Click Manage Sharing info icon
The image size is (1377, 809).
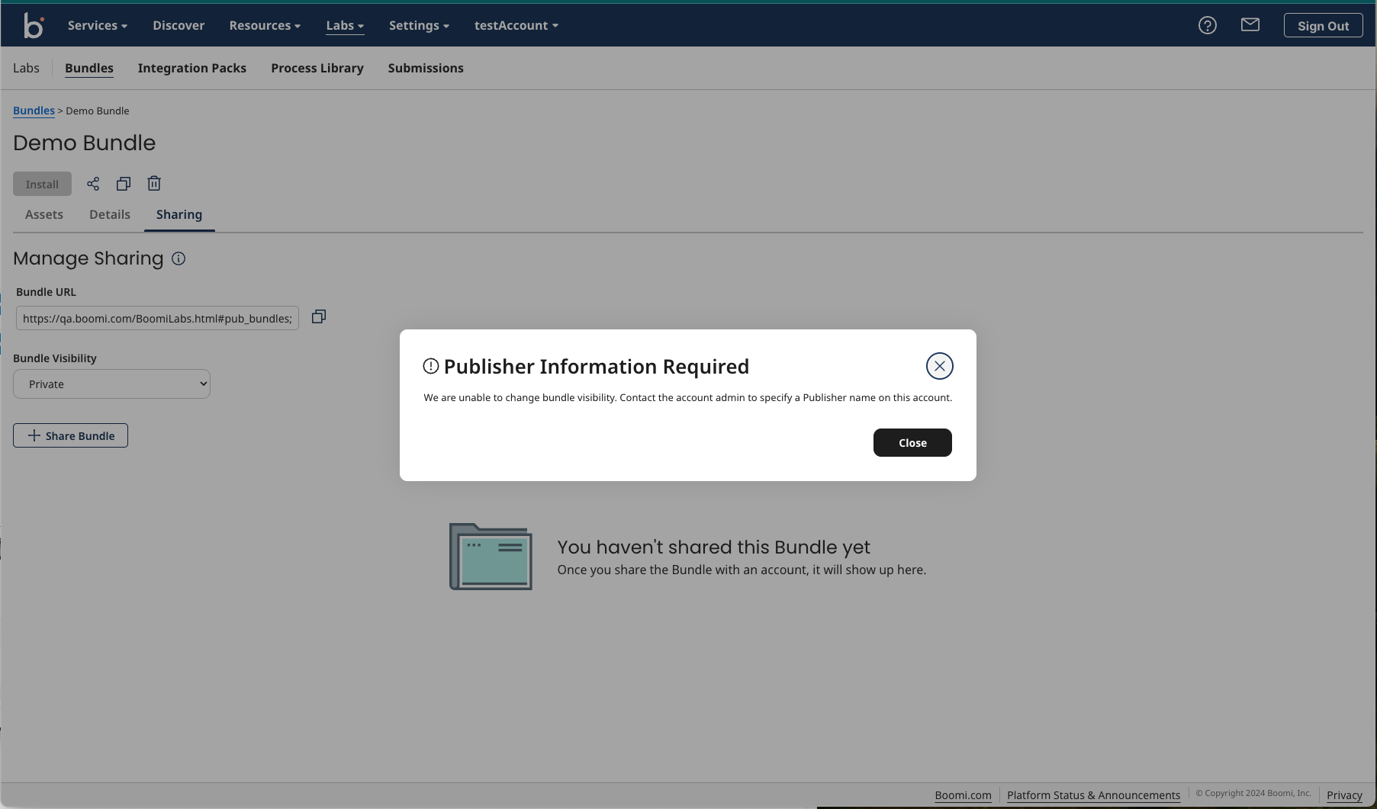179,259
